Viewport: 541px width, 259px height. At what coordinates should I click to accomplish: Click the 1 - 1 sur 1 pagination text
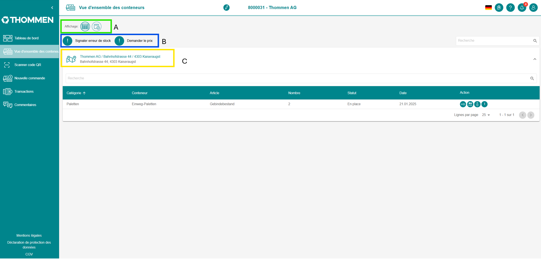tap(507, 115)
